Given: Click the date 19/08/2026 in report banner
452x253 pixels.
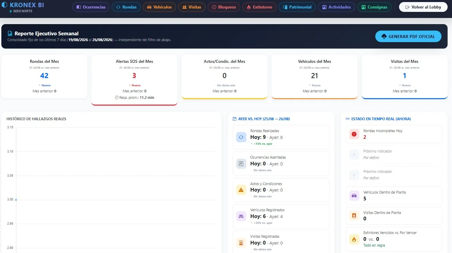Looking at the screenshot, I should pyautogui.click(x=78, y=40).
